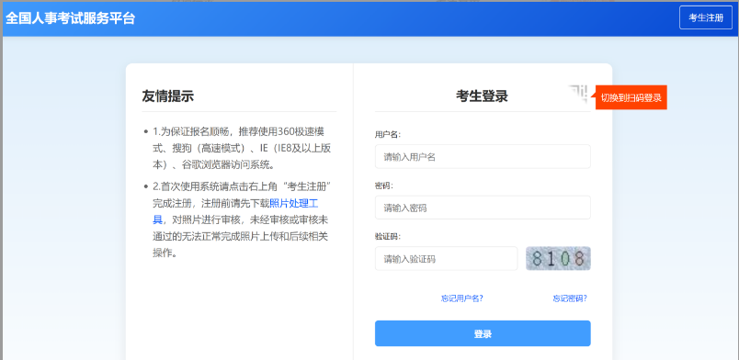Click the 用户名: label
739x360 pixels.
(387, 134)
